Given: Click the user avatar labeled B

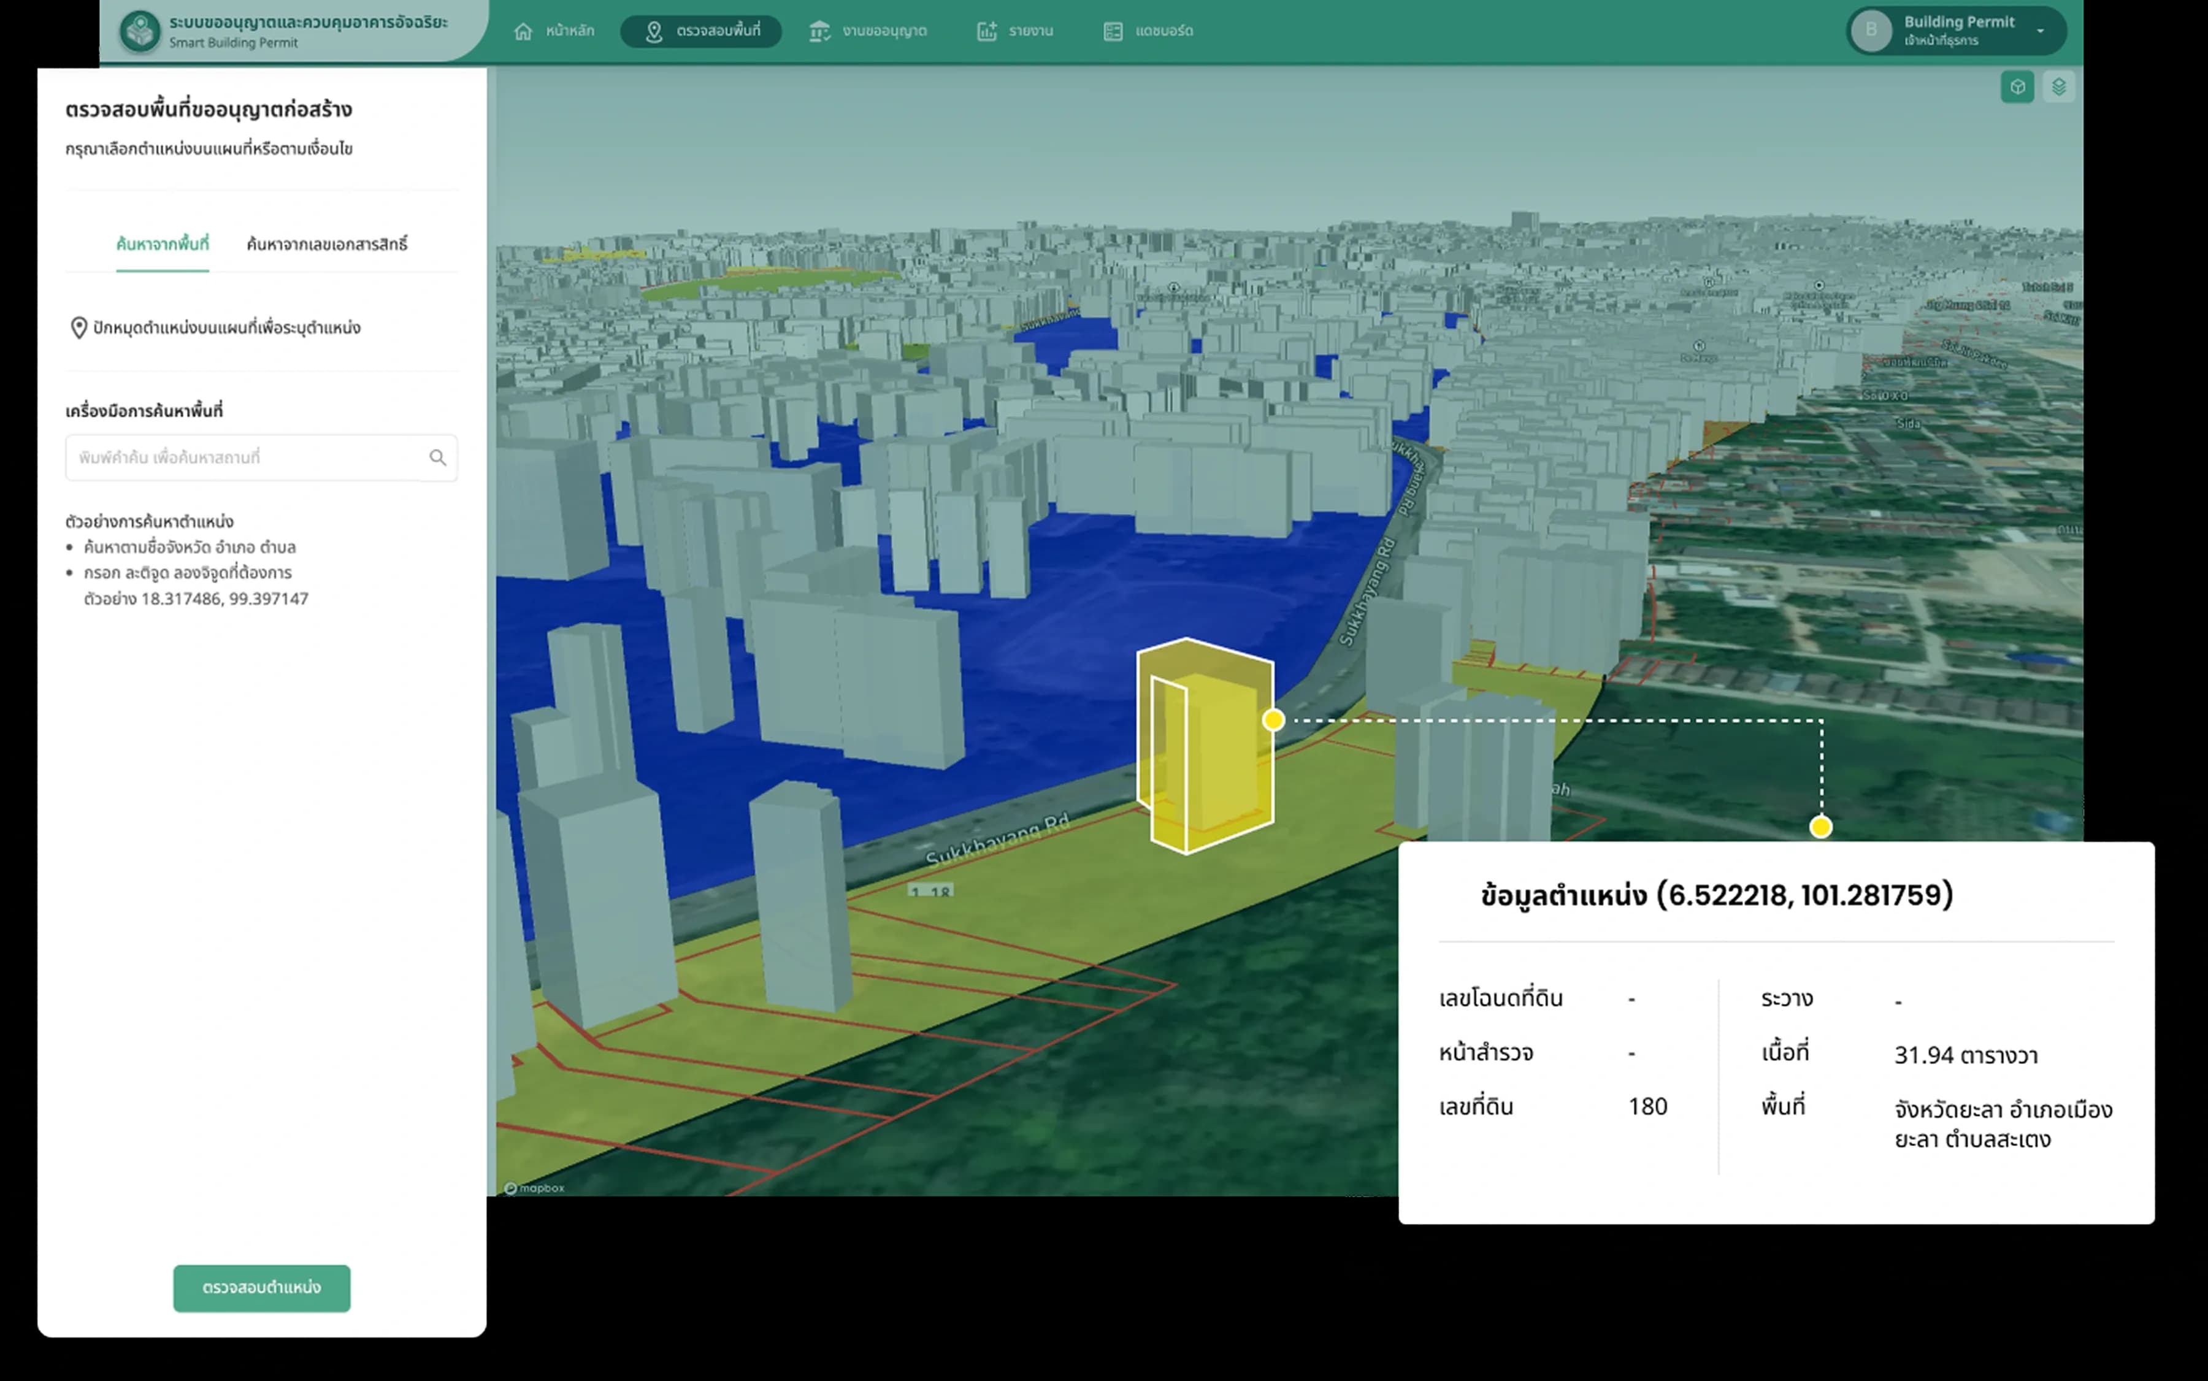Looking at the screenshot, I should (1871, 31).
